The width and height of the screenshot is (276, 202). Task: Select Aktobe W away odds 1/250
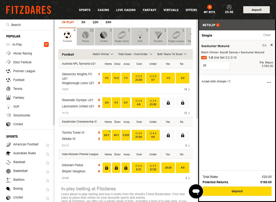[x=126, y=135]
